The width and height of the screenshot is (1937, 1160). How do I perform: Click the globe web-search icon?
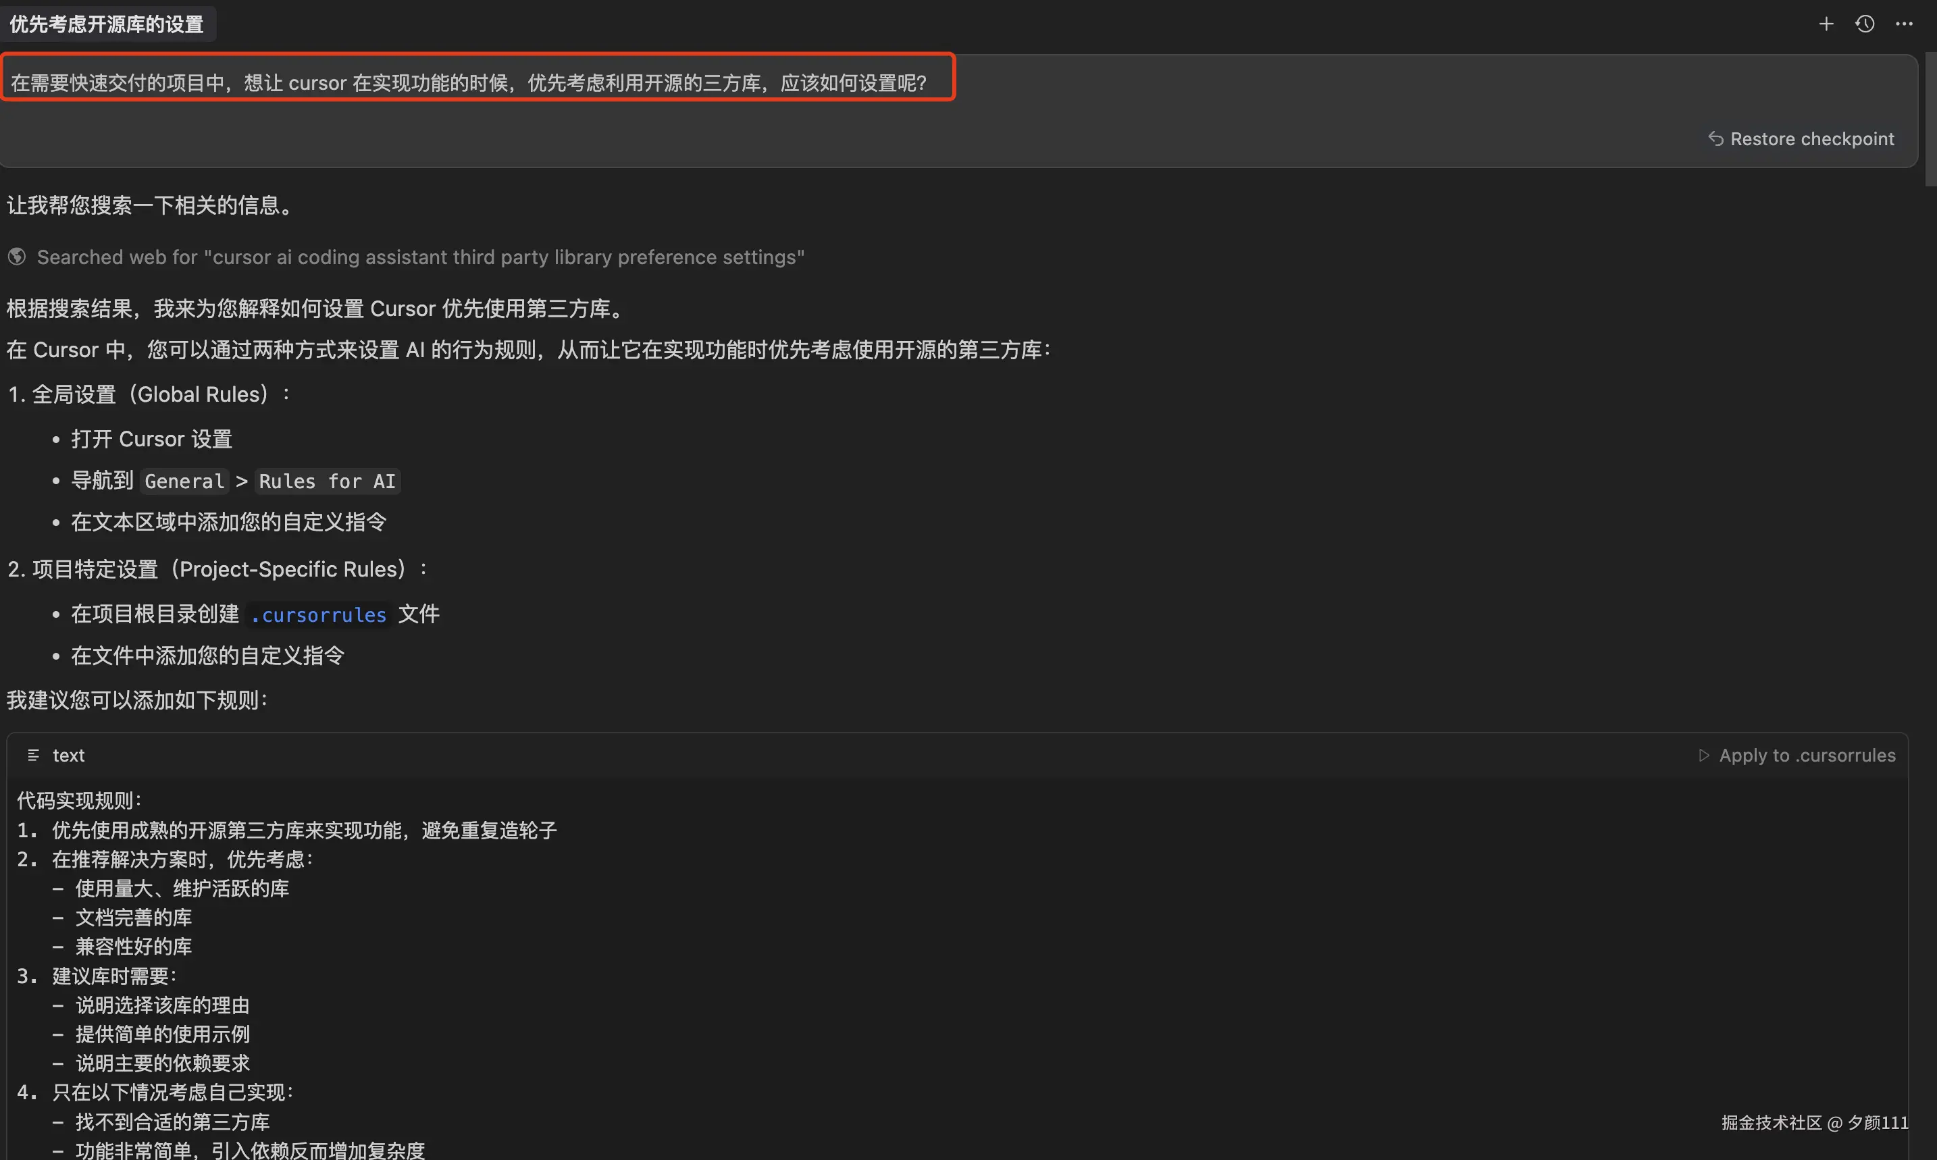click(x=16, y=257)
